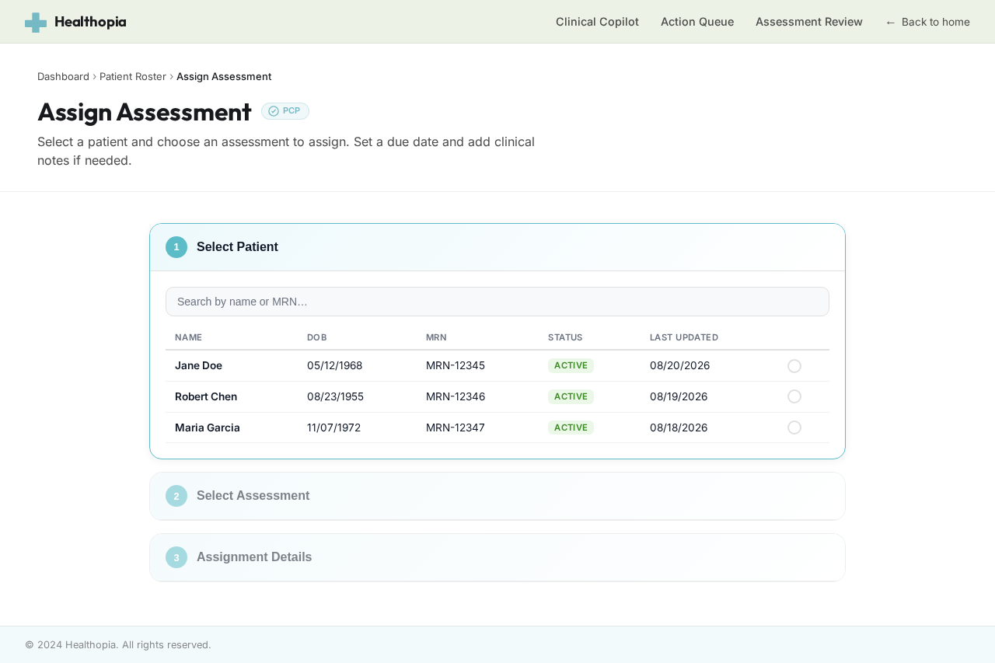Sort by the STATUS column header
The width and height of the screenshot is (995, 663).
(565, 337)
